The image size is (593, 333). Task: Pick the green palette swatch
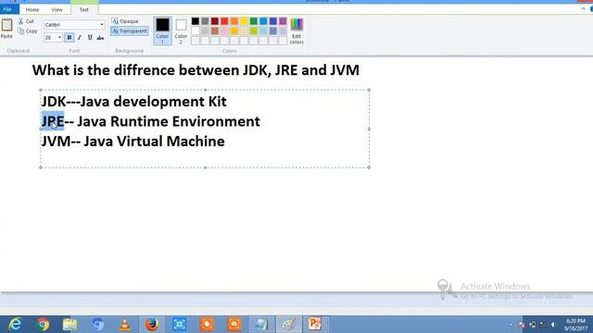coord(254,21)
